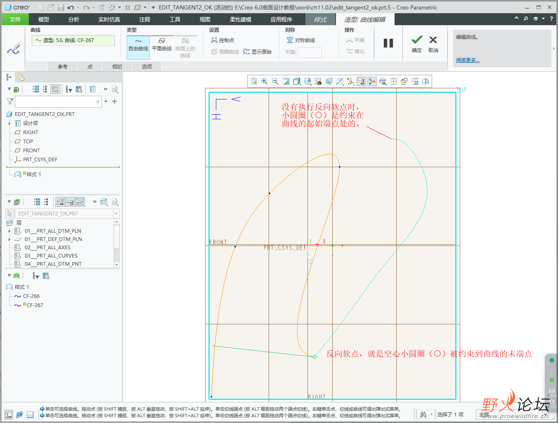The width and height of the screenshot is (558, 423).
Task: Switch to the 柔性建模 ribbon tab
Action: coord(241,19)
